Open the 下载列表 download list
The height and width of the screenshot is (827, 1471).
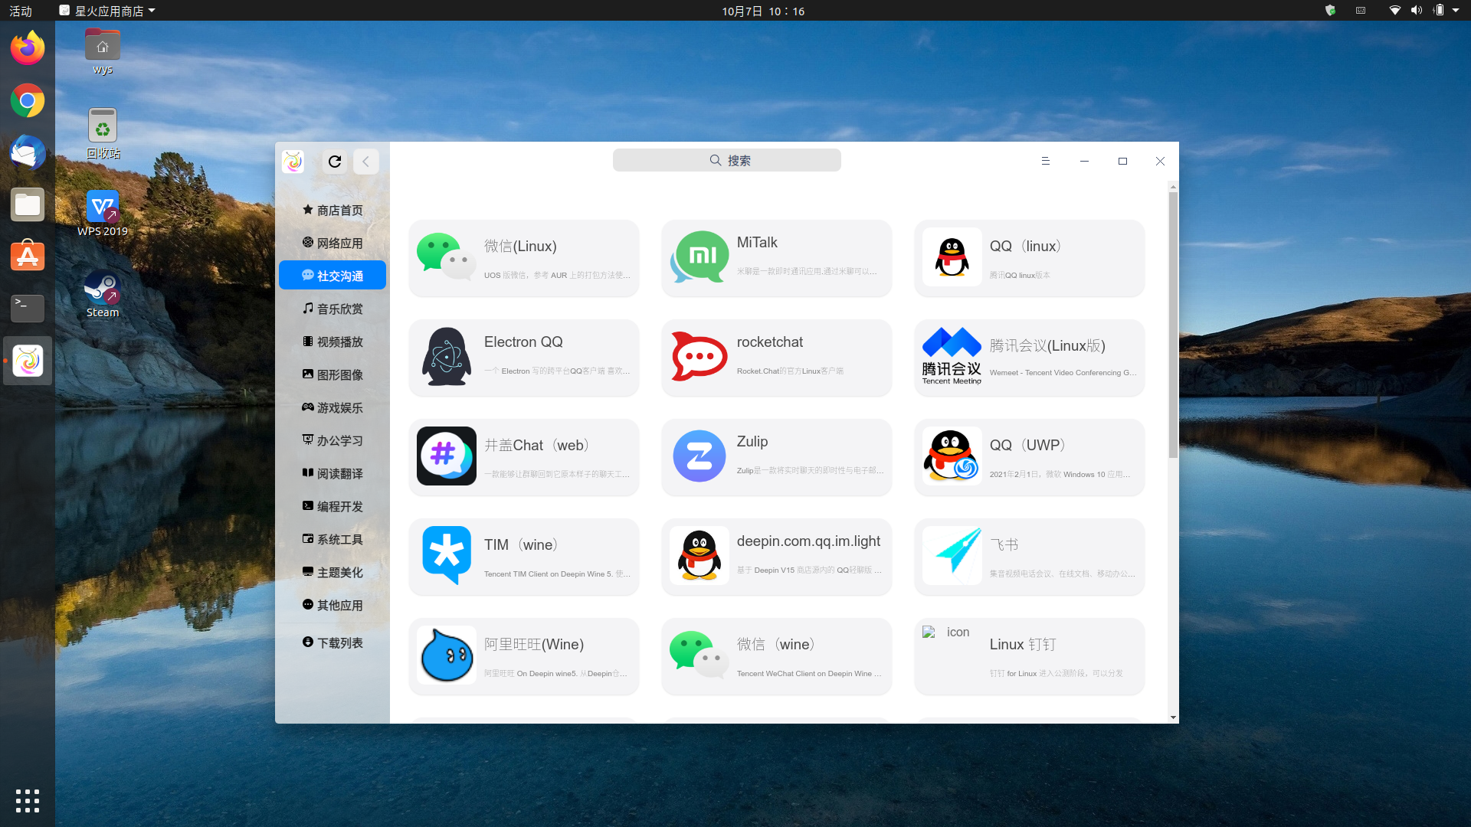[x=333, y=642]
